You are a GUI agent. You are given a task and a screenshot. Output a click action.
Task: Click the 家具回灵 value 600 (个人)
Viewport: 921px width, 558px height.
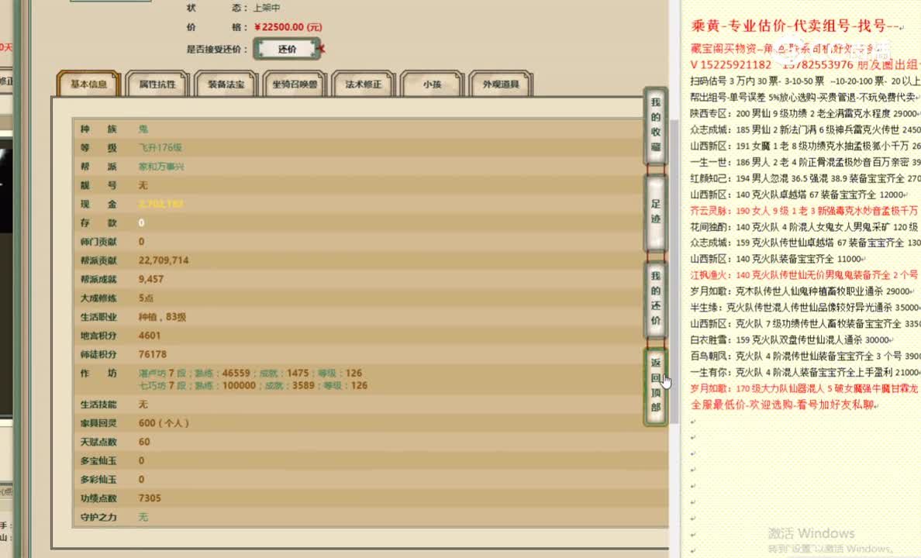(164, 423)
